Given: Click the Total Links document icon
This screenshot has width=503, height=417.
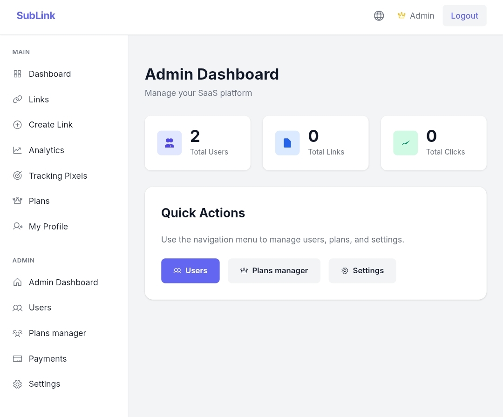Looking at the screenshot, I should coord(287,143).
